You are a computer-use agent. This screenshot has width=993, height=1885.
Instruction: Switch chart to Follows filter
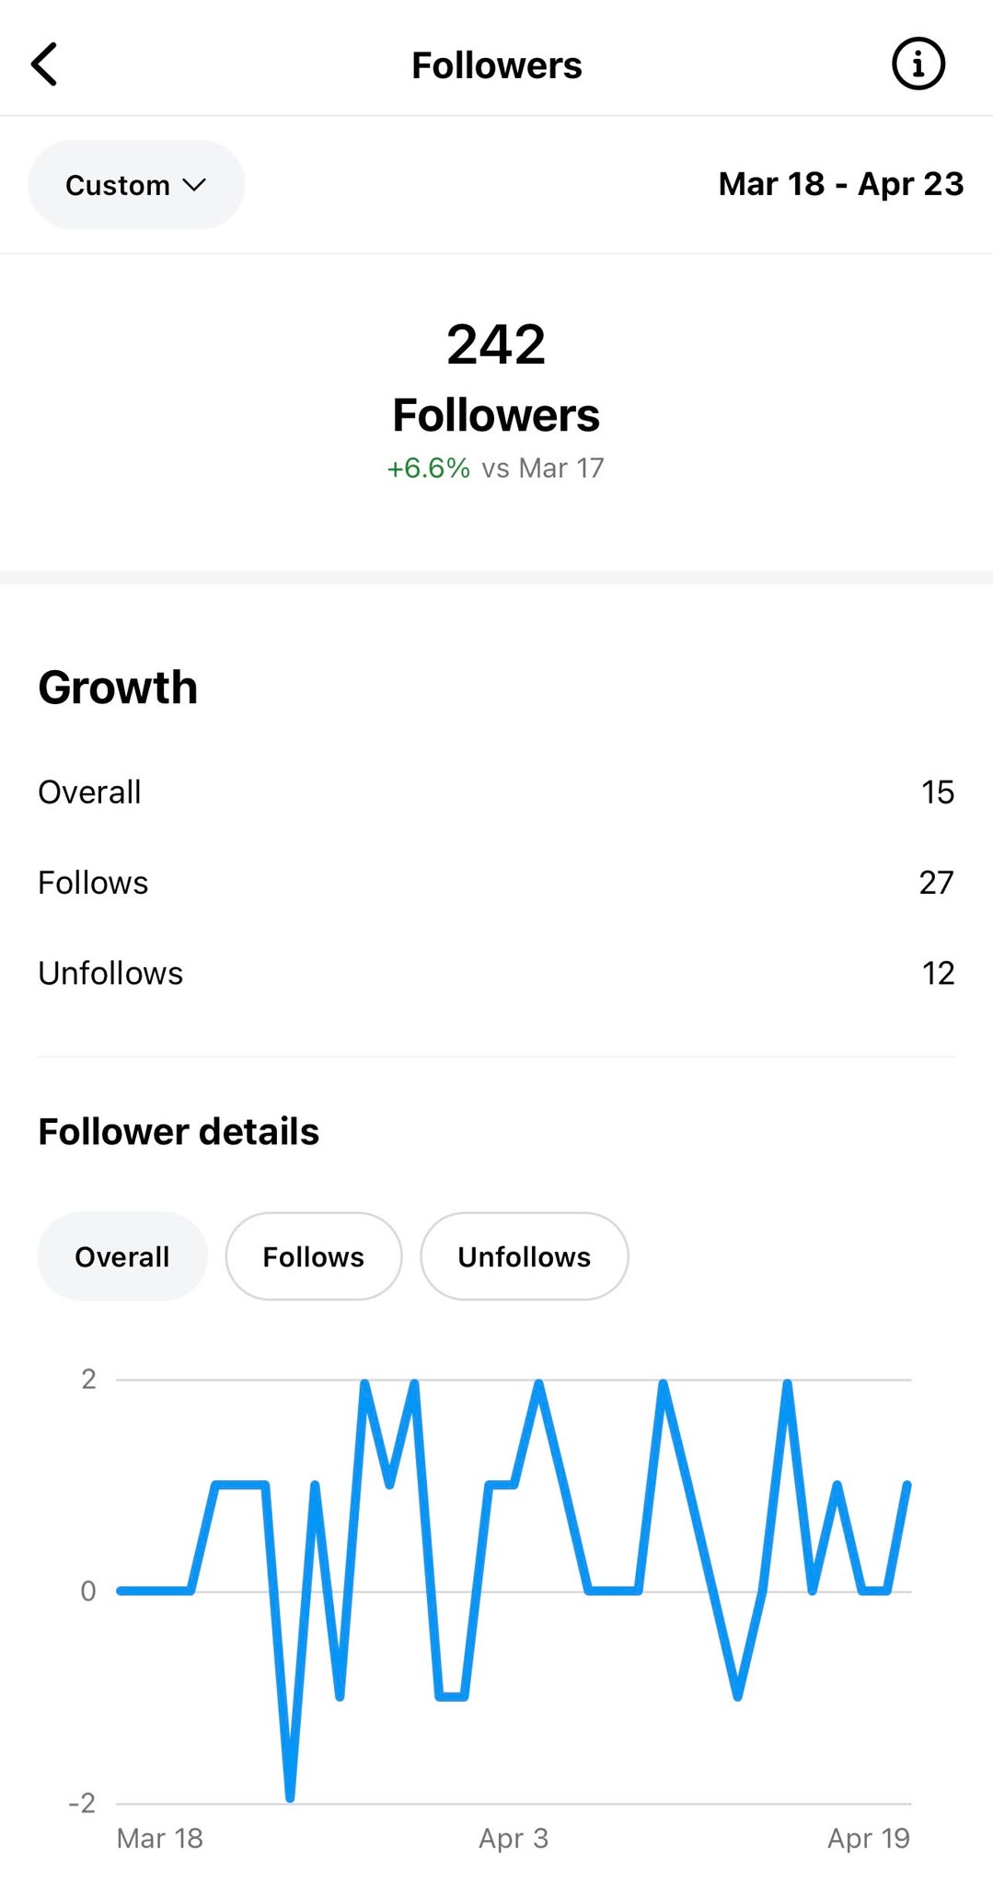point(314,1256)
